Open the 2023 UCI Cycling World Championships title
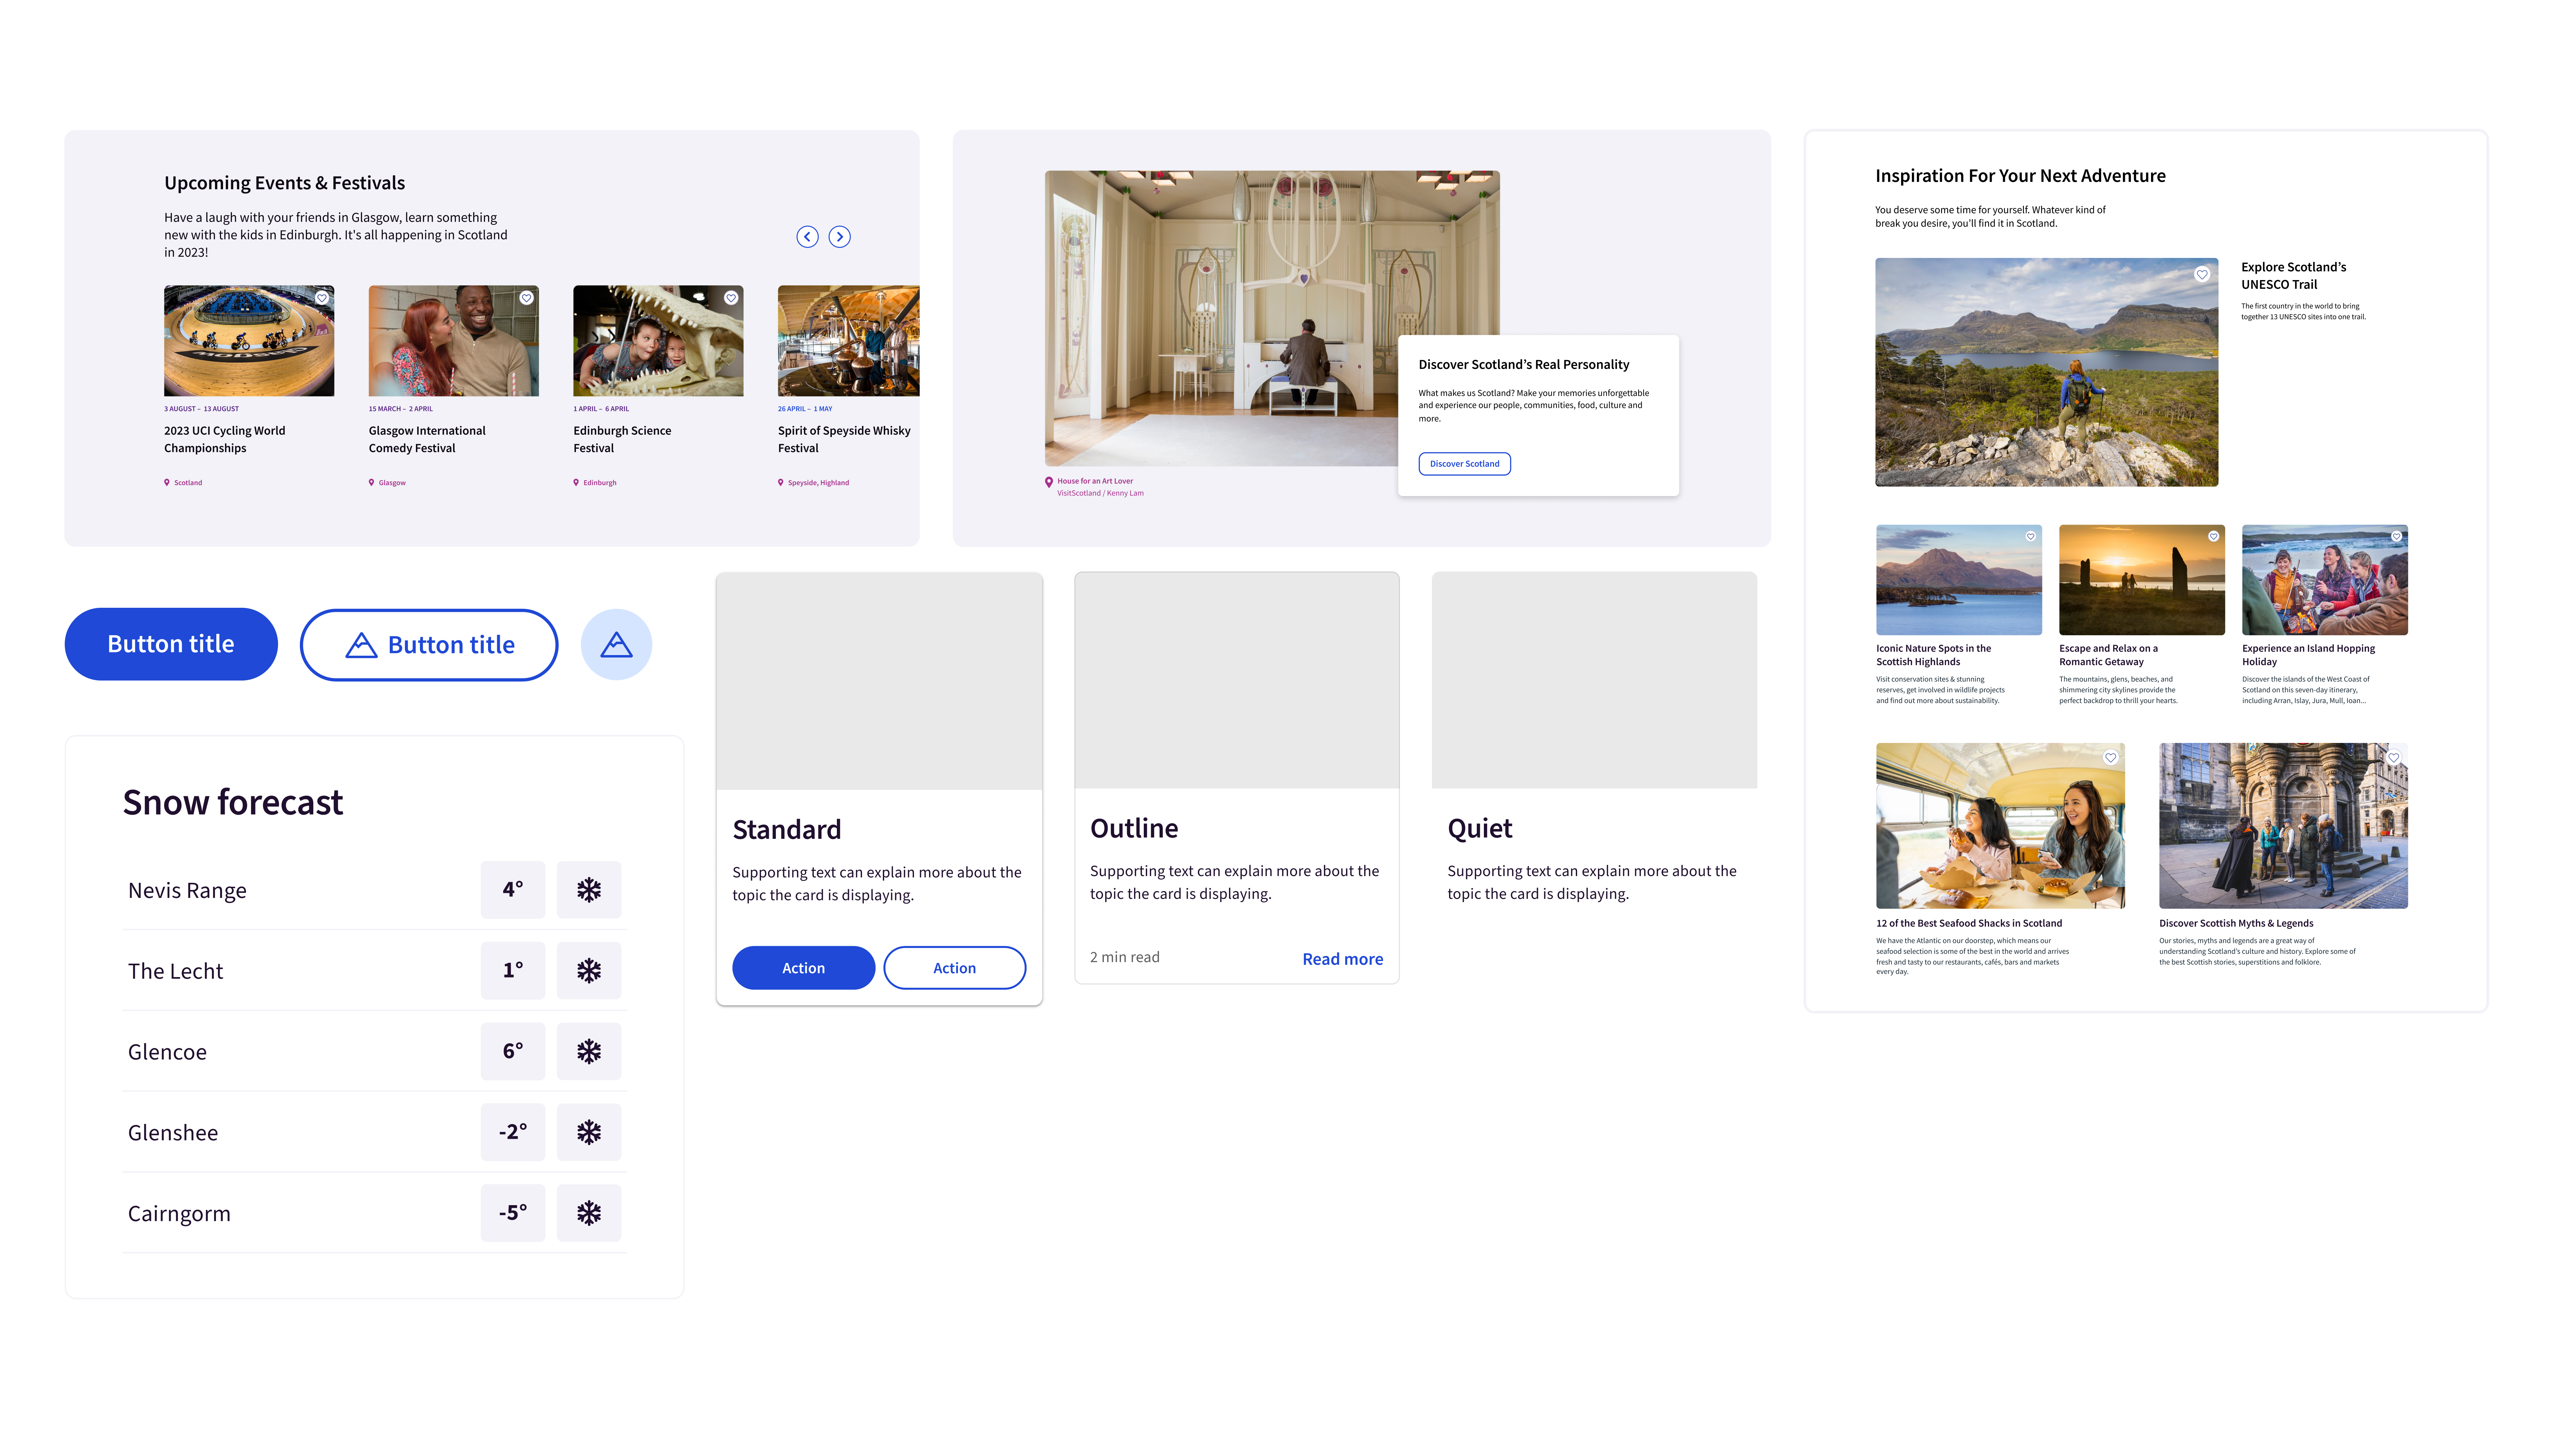2576x1449 pixels. (x=225, y=439)
